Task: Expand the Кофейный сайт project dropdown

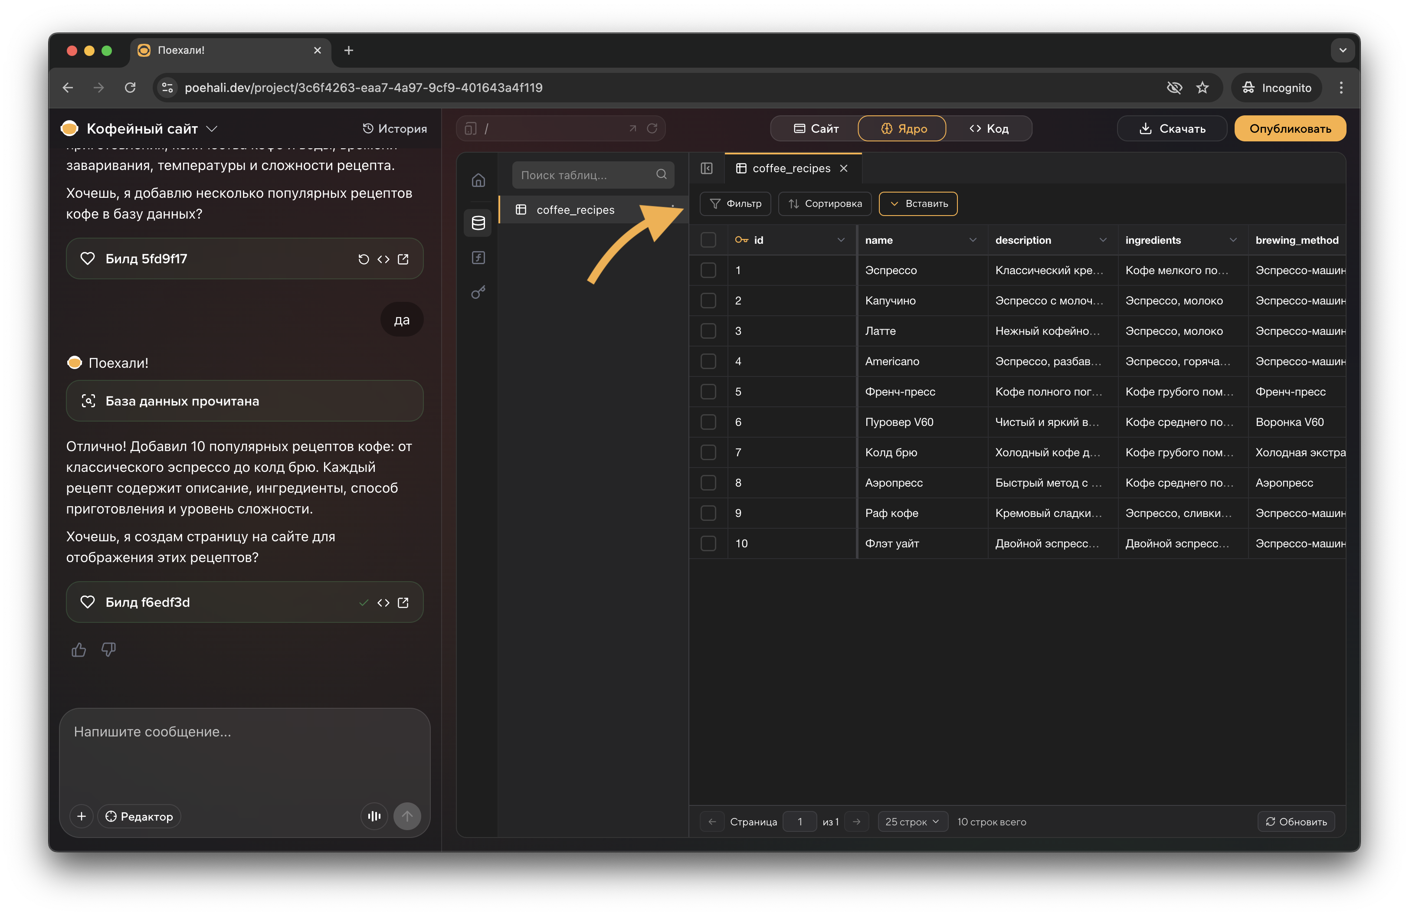Action: coord(211,128)
